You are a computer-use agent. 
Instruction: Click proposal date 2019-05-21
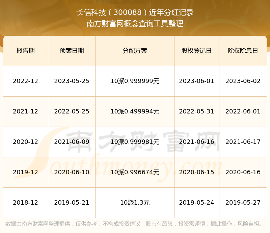coord(72,202)
